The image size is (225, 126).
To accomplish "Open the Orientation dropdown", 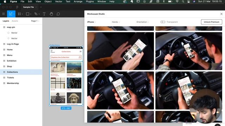I will (142, 22).
